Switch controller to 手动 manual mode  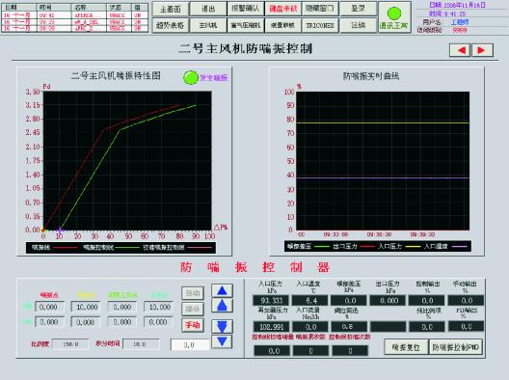coord(193,325)
